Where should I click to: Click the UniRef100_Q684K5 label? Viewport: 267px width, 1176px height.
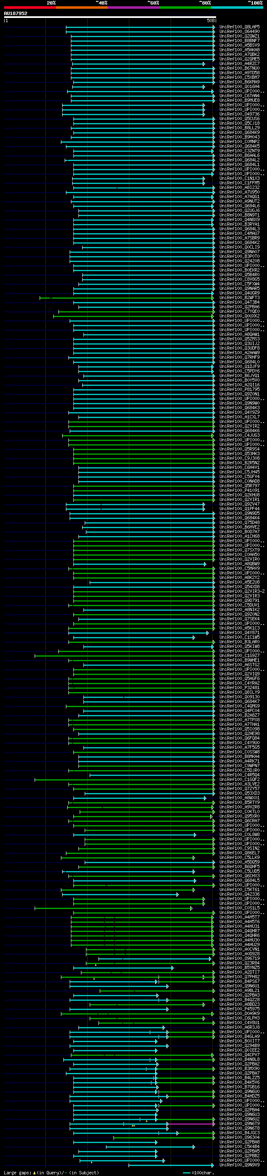pyautogui.click(x=239, y=146)
